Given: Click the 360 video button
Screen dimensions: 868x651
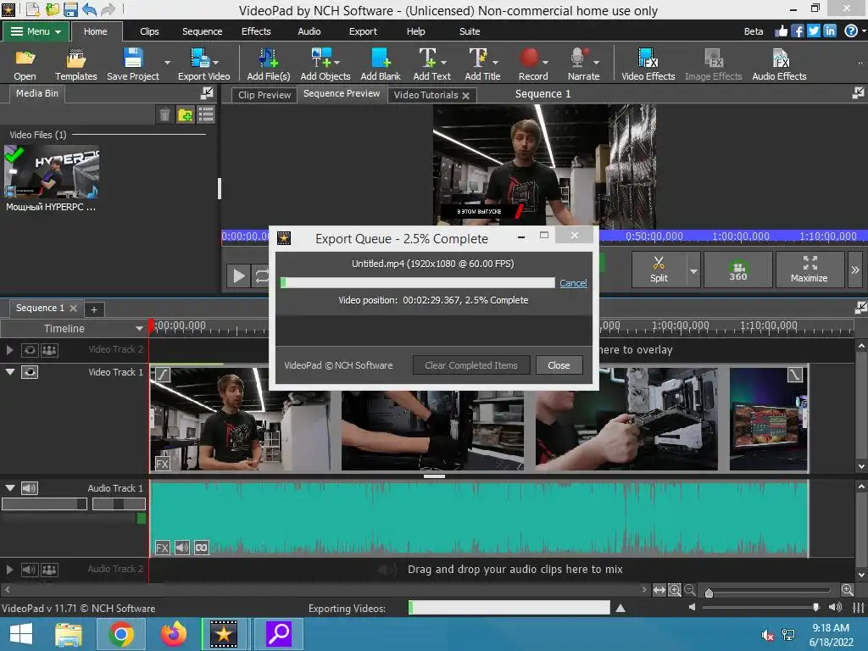Looking at the screenshot, I should (738, 269).
